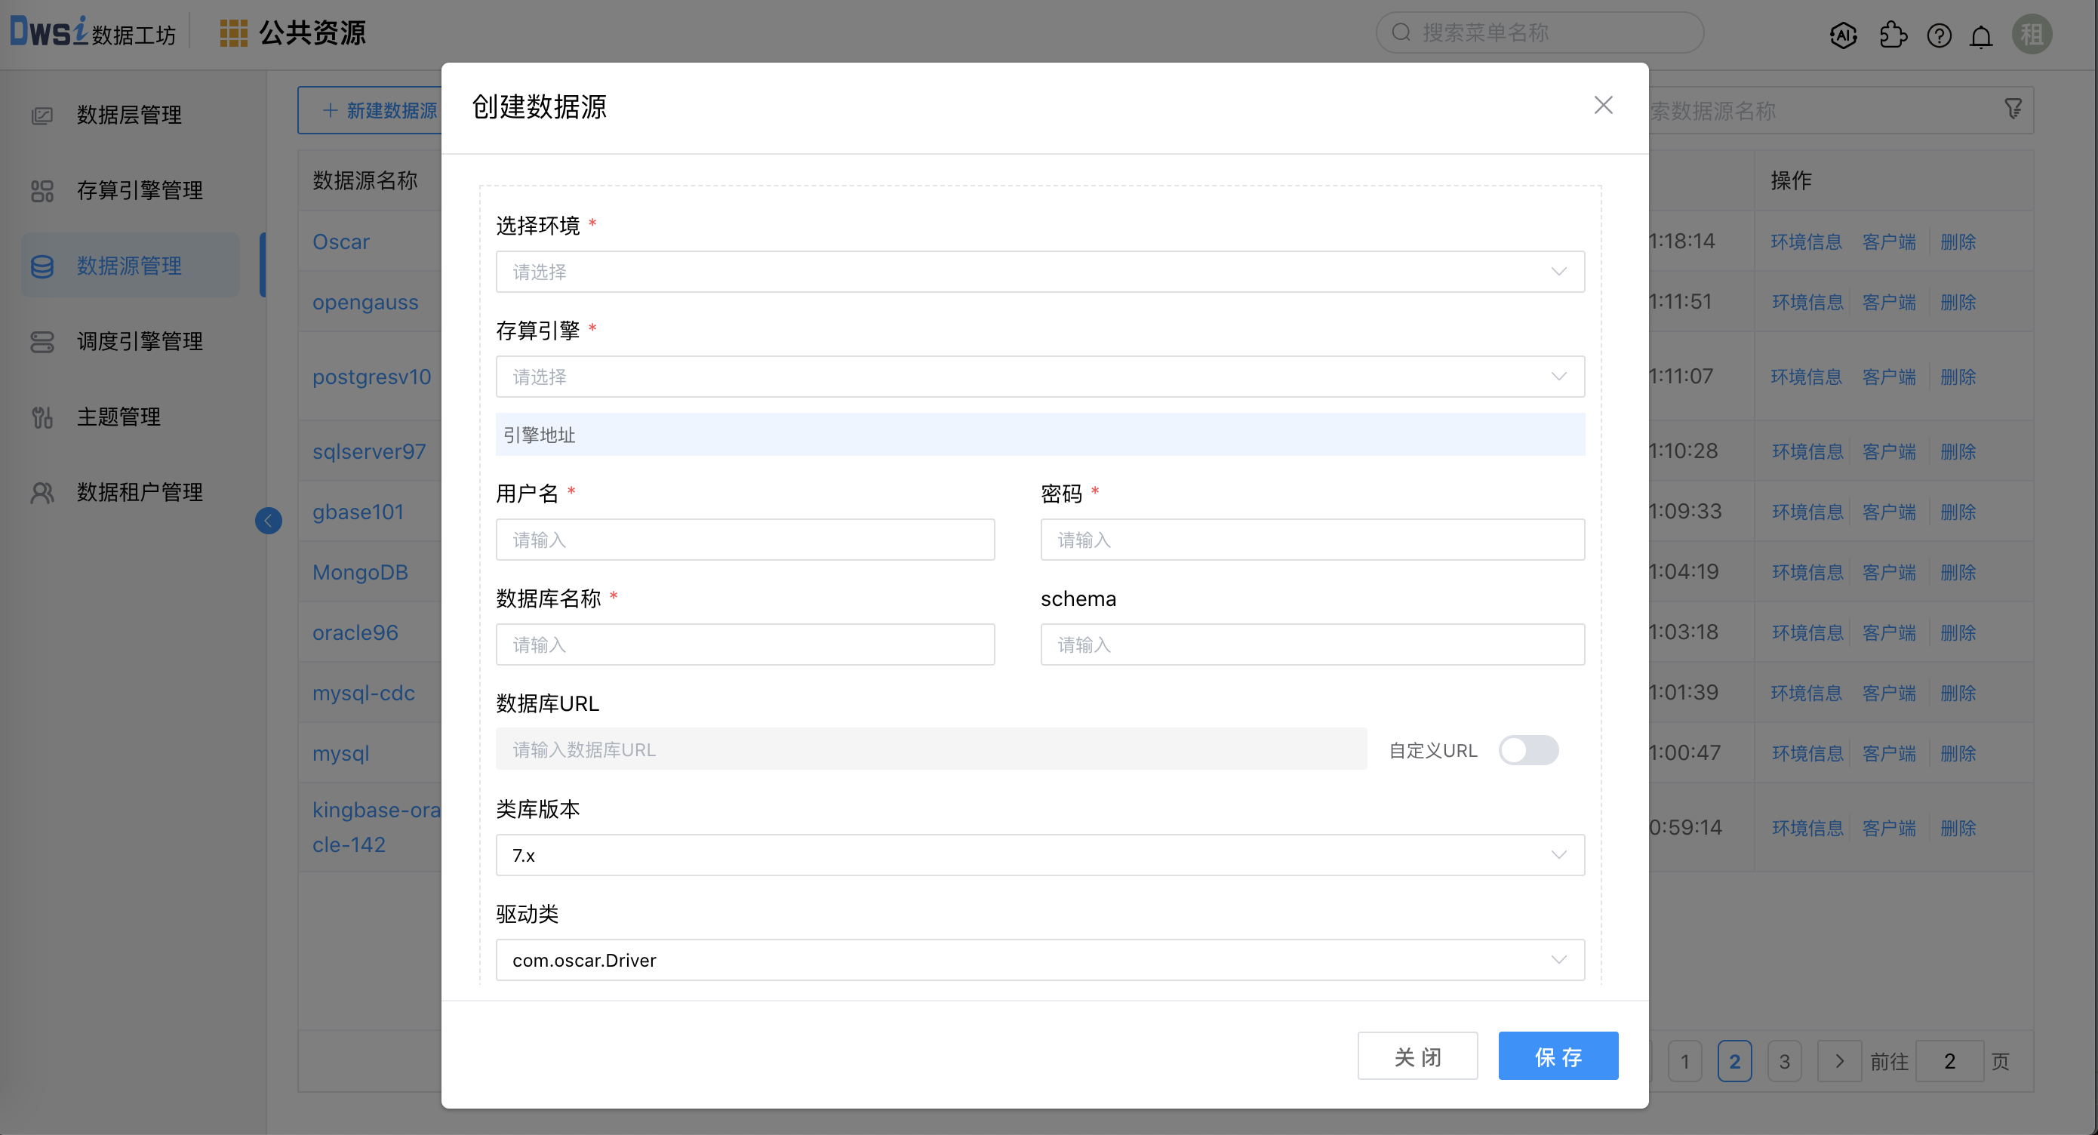Enable the 自定义URL toggle switch
Viewport: 2098px width, 1135px height.
tap(1529, 750)
